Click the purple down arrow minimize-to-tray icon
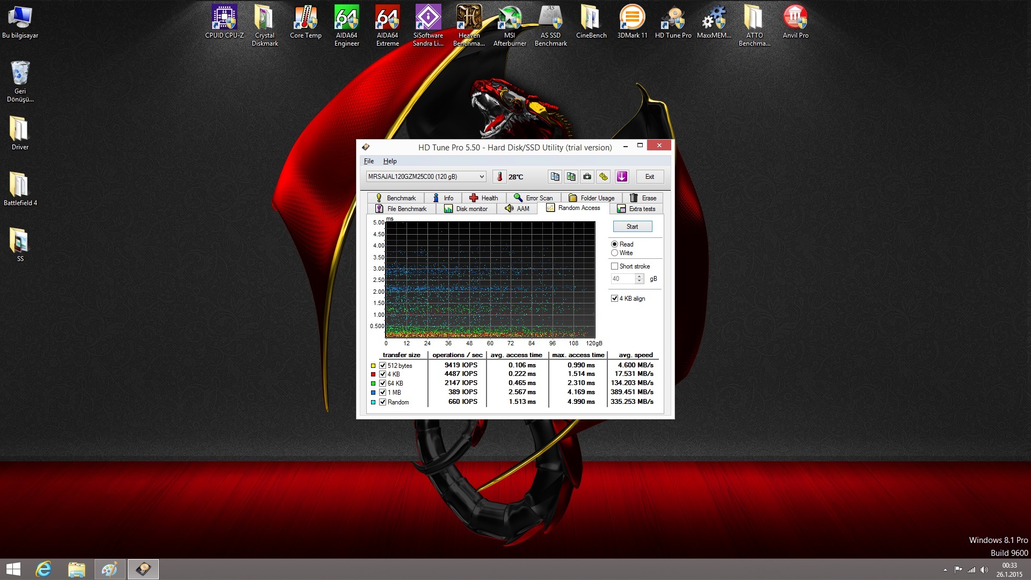This screenshot has width=1031, height=580. pos(622,177)
